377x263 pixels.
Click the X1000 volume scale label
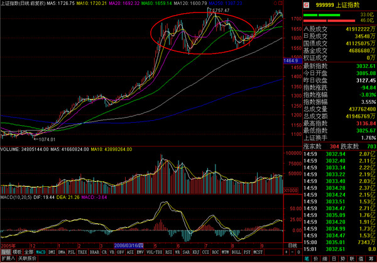pyautogui.click(x=291, y=191)
